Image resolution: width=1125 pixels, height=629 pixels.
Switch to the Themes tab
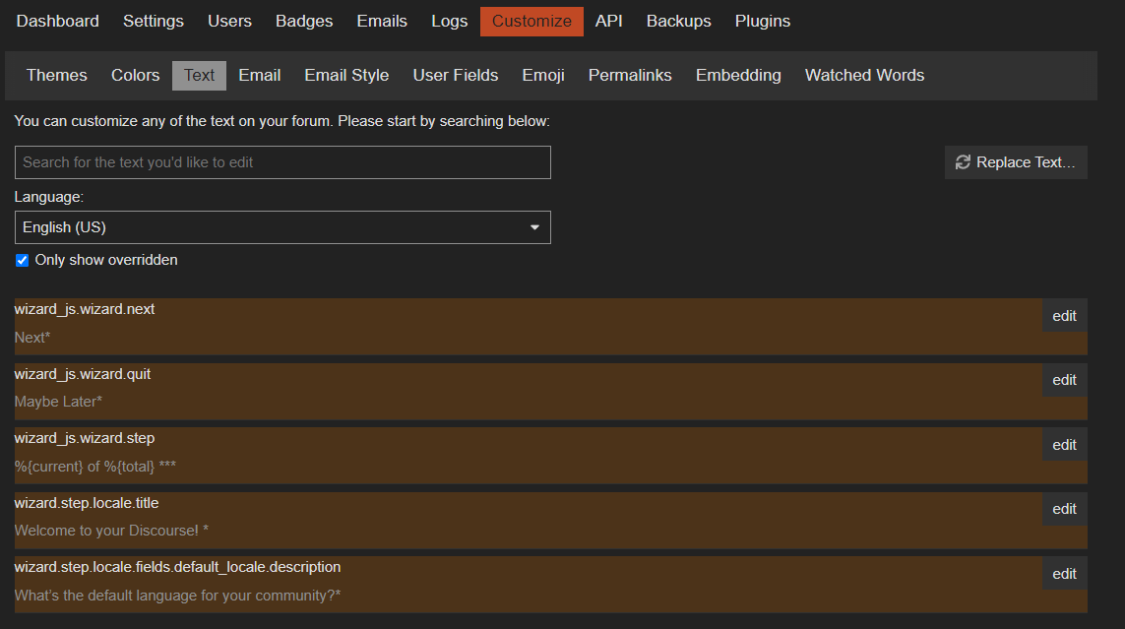click(x=57, y=76)
